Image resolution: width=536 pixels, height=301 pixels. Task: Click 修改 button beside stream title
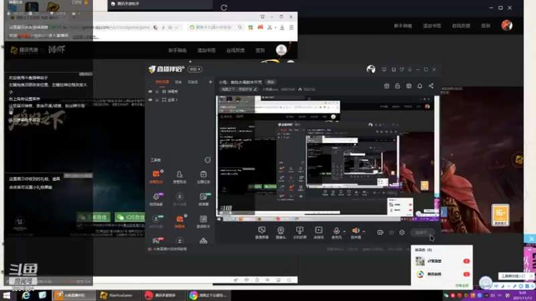click(271, 82)
